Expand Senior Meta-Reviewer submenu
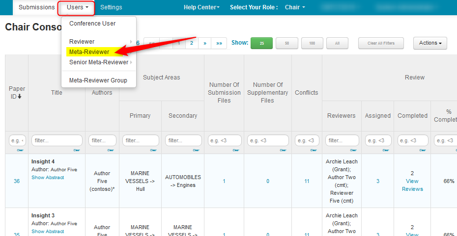457x236 pixels. (x=99, y=62)
